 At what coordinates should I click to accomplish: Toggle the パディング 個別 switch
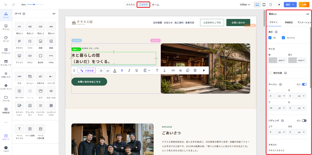coord(304,121)
